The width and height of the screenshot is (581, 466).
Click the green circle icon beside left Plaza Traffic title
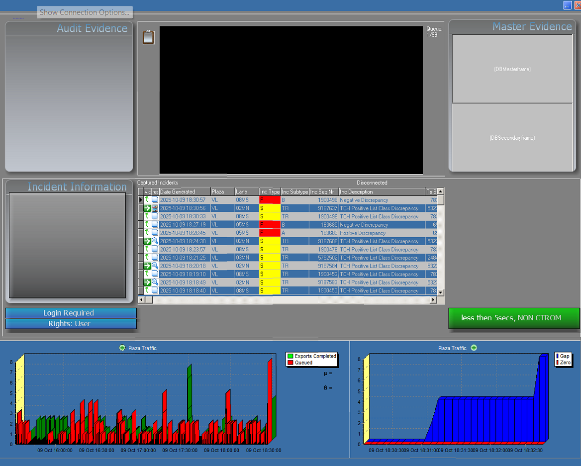pos(122,348)
